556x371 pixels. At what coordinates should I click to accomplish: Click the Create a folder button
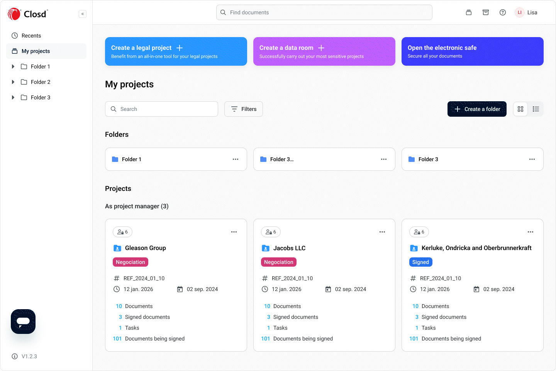tap(477, 109)
